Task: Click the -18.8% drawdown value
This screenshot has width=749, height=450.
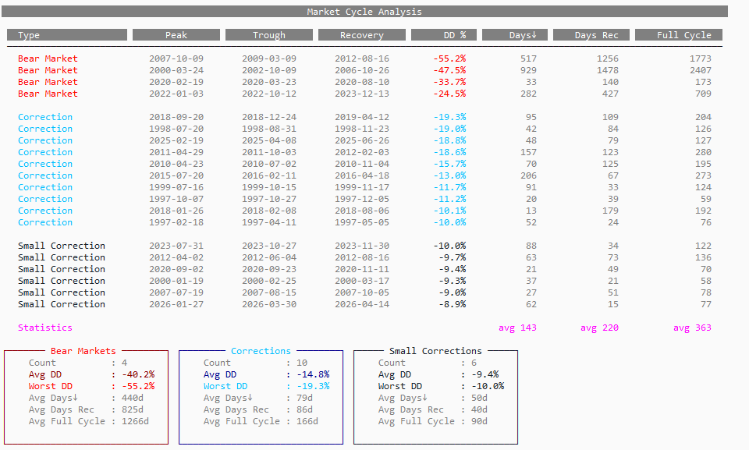Action: coord(449,140)
